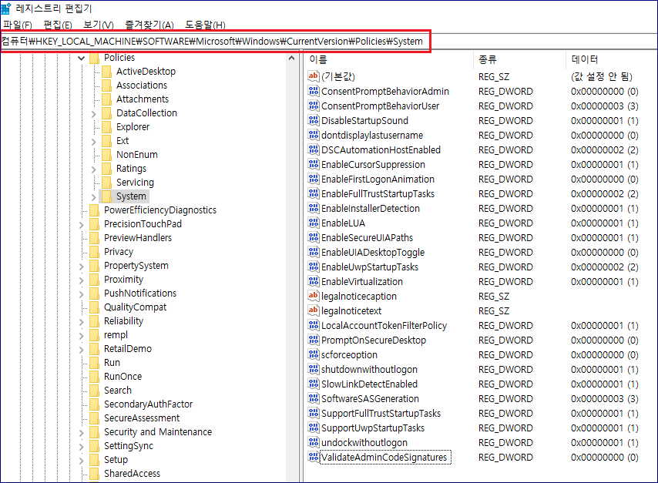Image resolution: width=658 pixels, height=483 pixels.
Task: Click the DWORD icon of ConsentPromptBehaviorUser
Action: (x=314, y=106)
